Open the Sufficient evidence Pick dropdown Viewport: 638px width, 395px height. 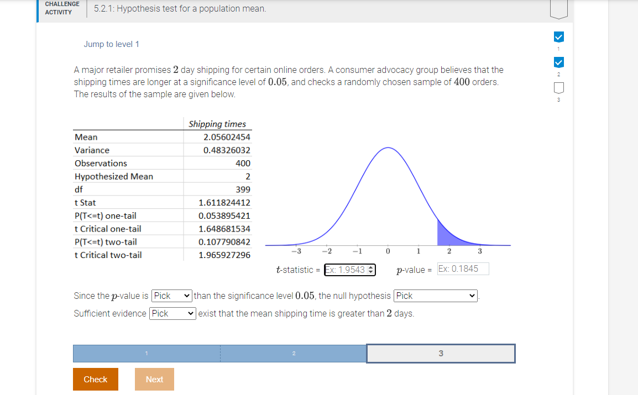click(x=172, y=313)
